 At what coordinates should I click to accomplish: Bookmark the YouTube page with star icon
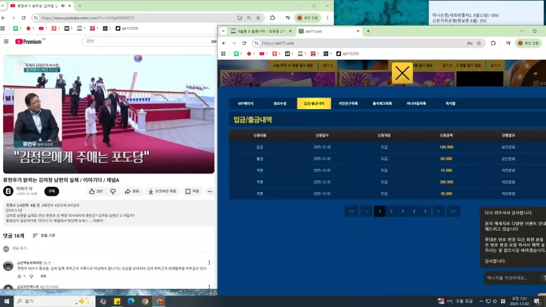pyautogui.click(x=258, y=18)
